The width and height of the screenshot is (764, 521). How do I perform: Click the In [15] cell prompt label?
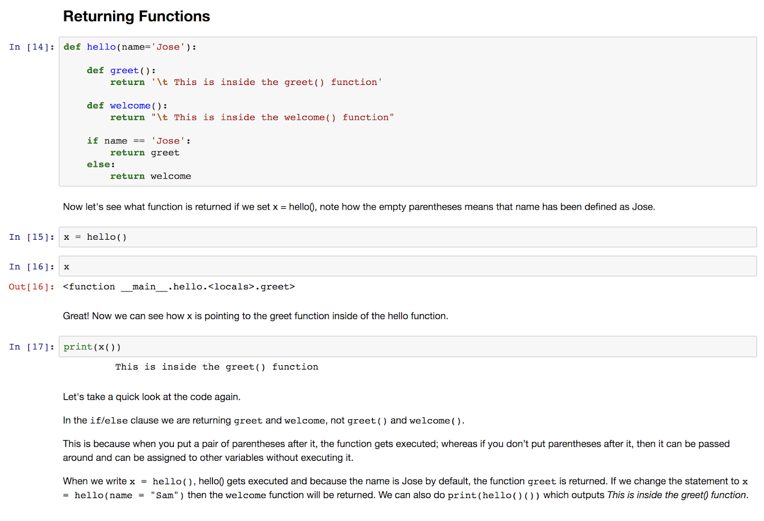pyautogui.click(x=31, y=236)
